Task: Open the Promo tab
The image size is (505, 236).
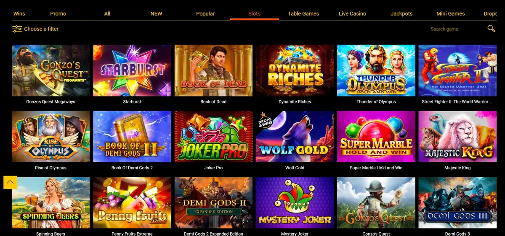Action: pyautogui.click(x=58, y=13)
